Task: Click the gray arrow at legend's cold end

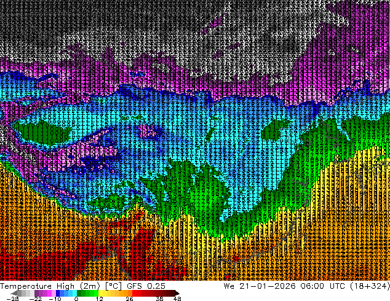Action: (14, 293)
